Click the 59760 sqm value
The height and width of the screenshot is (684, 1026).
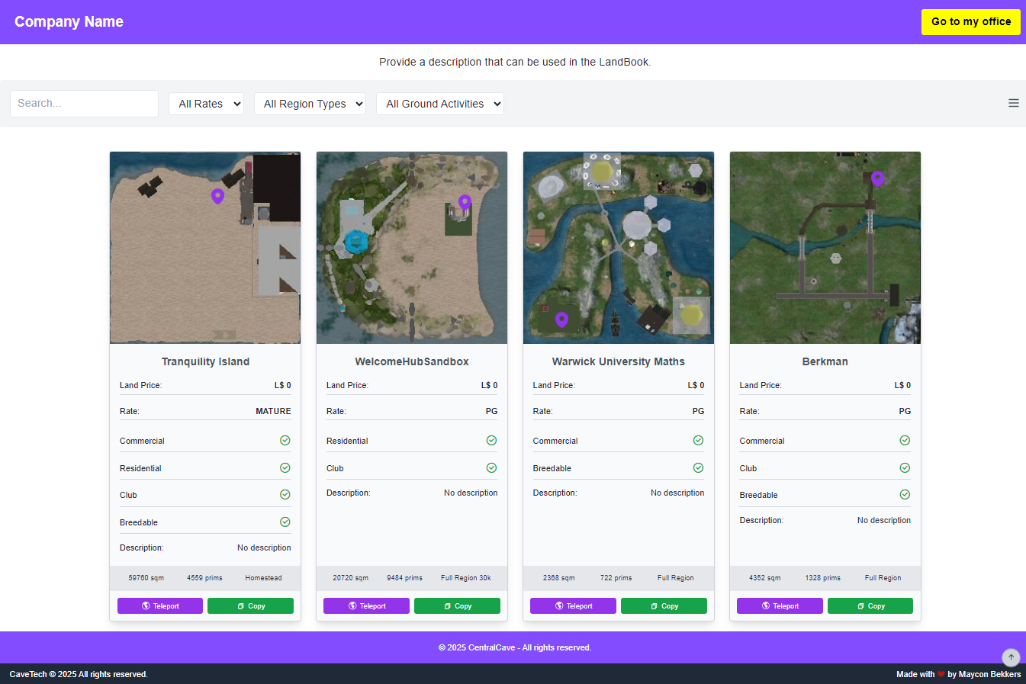[146, 578]
